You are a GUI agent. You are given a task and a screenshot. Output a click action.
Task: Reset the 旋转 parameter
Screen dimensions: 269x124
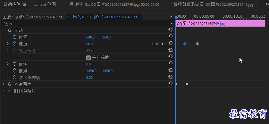170,63
